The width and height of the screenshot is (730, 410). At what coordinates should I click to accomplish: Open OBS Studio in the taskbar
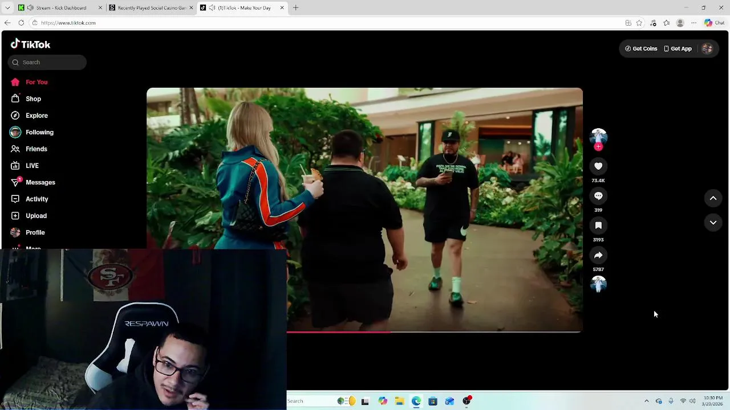pyautogui.click(x=467, y=401)
